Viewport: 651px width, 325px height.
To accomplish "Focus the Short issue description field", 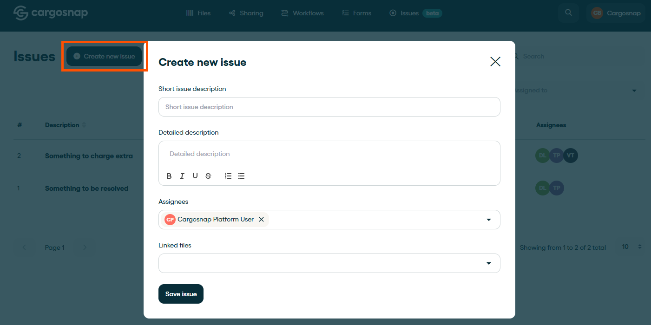I will tap(329, 107).
